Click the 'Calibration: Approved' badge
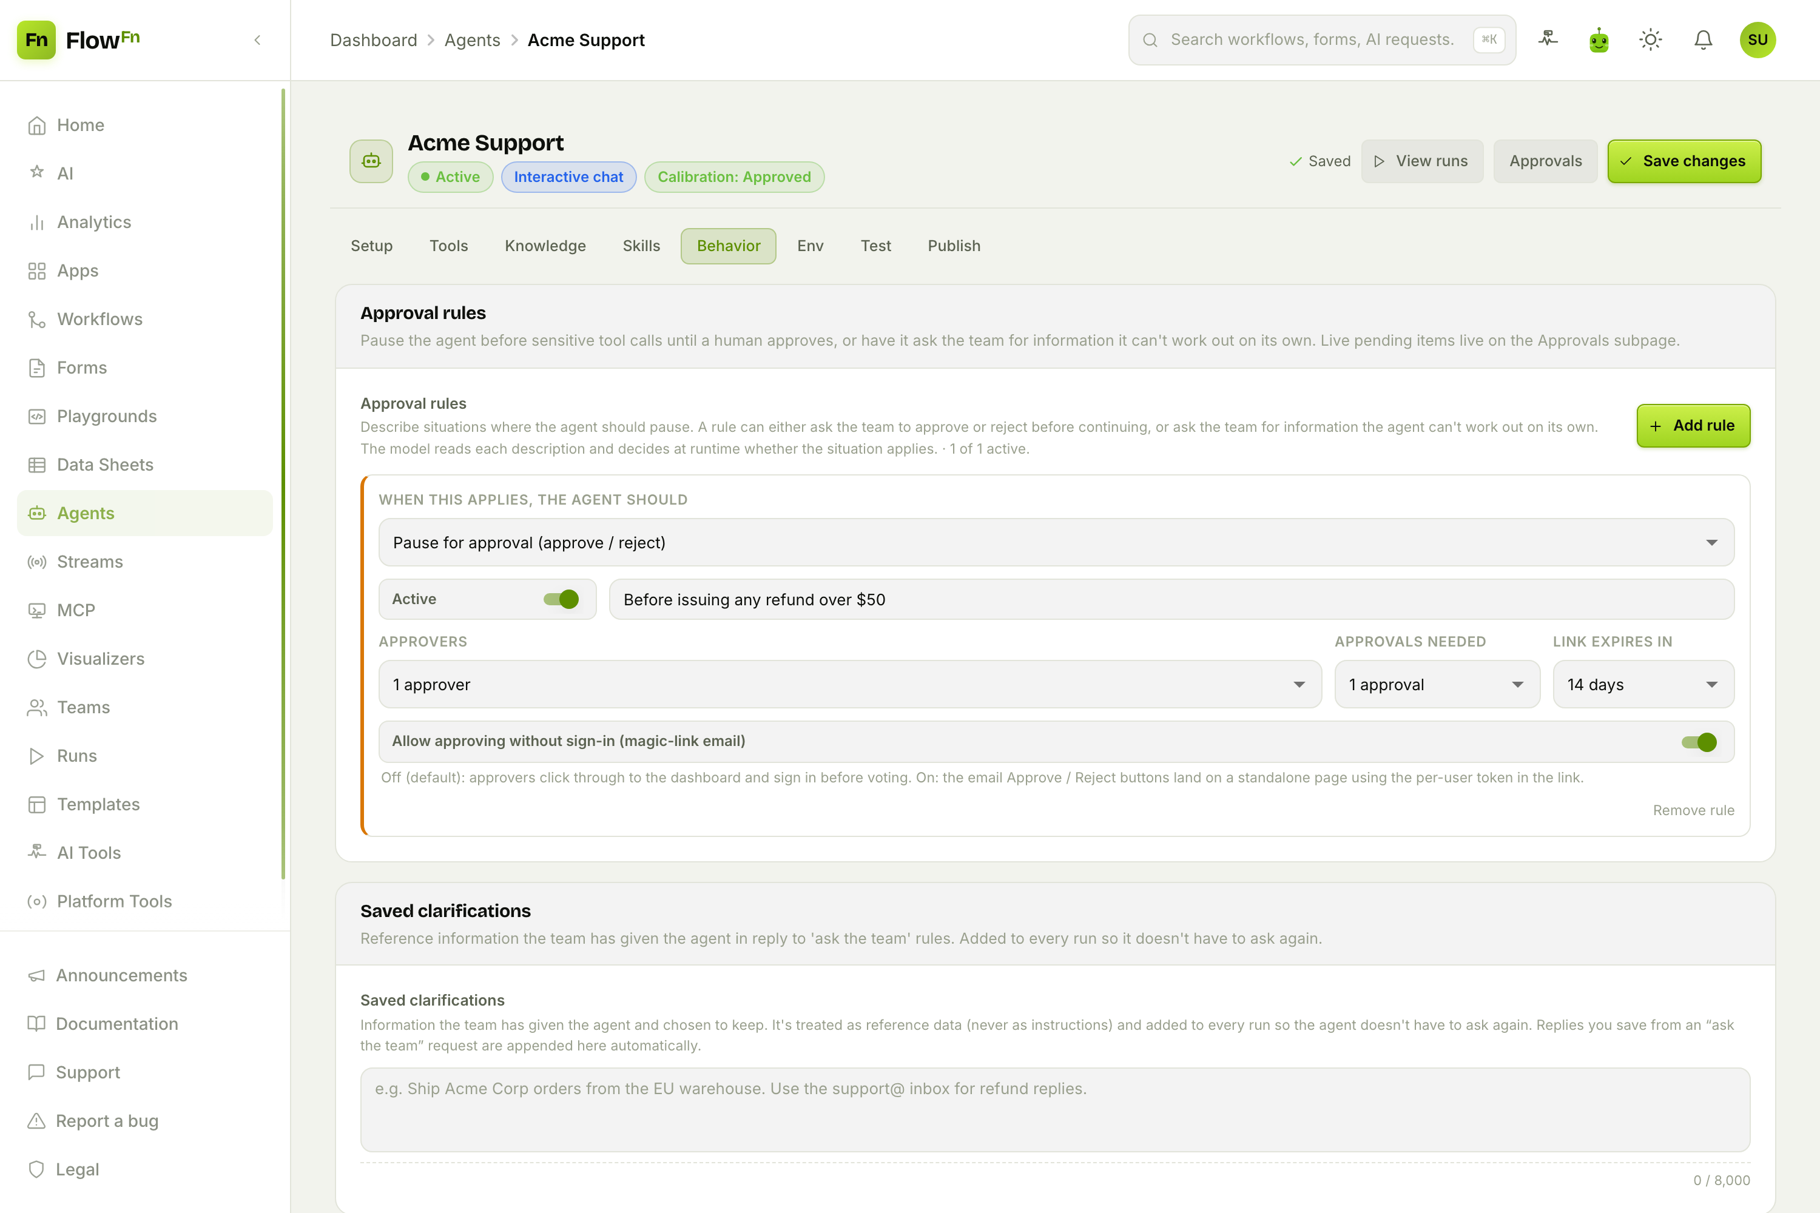This screenshot has height=1213, width=1820. coord(734,176)
